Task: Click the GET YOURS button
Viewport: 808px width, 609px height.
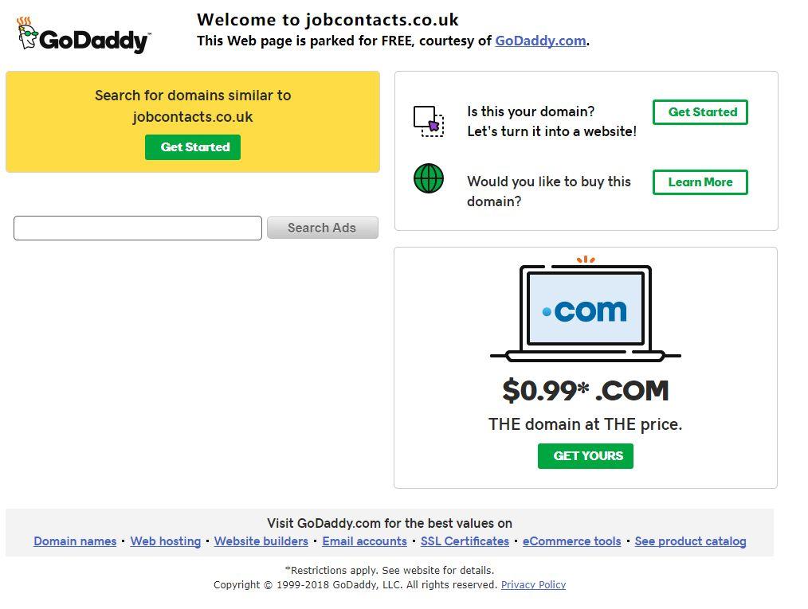Action: pos(585,456)
